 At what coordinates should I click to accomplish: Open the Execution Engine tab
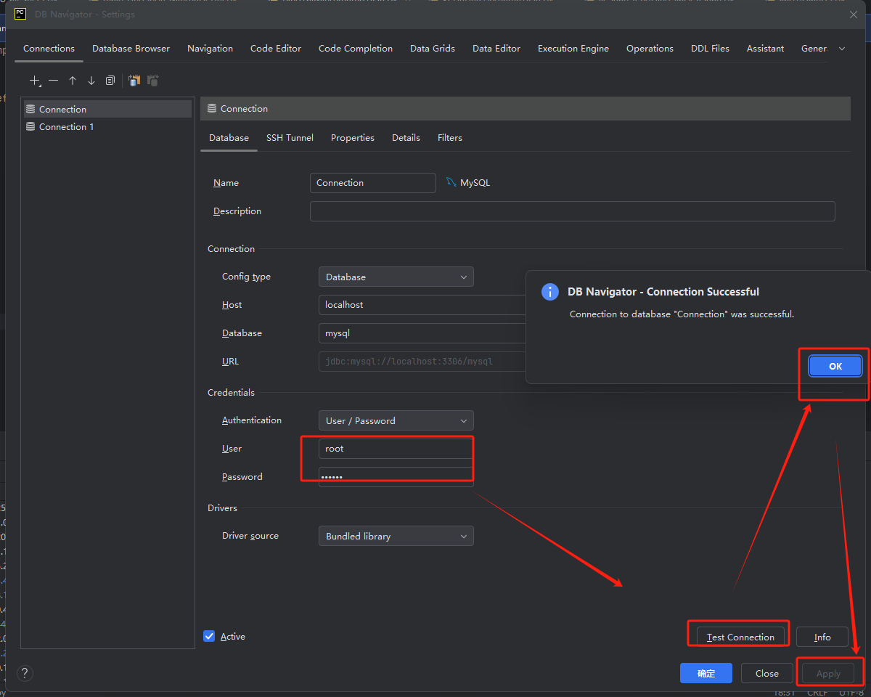pyautogui.click(x=573, y=49)
